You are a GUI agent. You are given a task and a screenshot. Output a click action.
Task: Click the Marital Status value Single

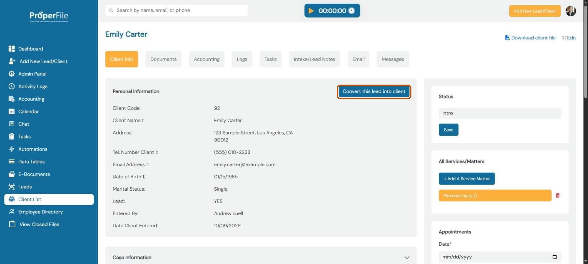point(221,189)
